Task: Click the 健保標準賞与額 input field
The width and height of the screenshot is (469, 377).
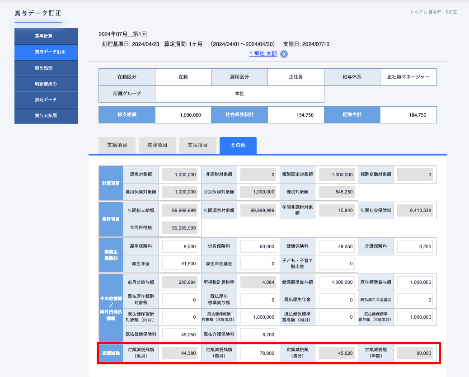Action: pos(337,282)
